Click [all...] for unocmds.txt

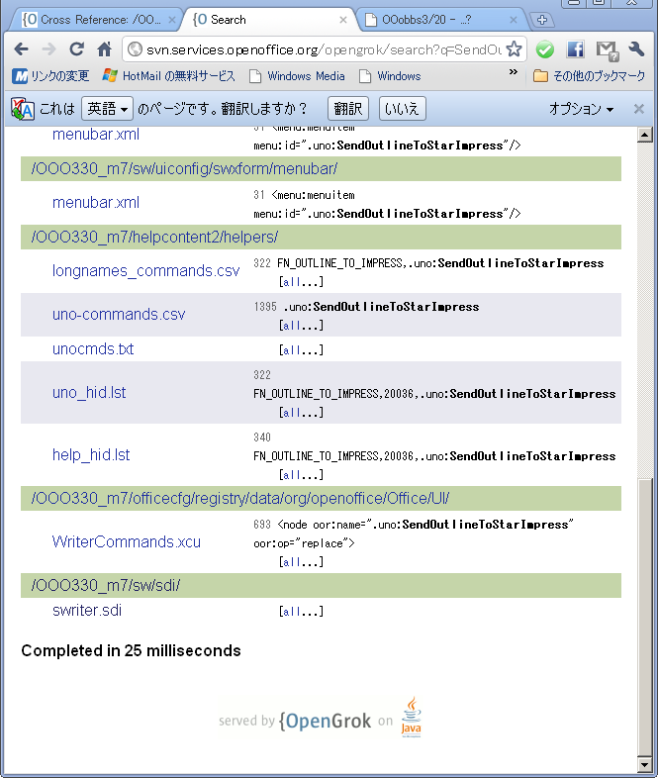click(x=301, y=350)
